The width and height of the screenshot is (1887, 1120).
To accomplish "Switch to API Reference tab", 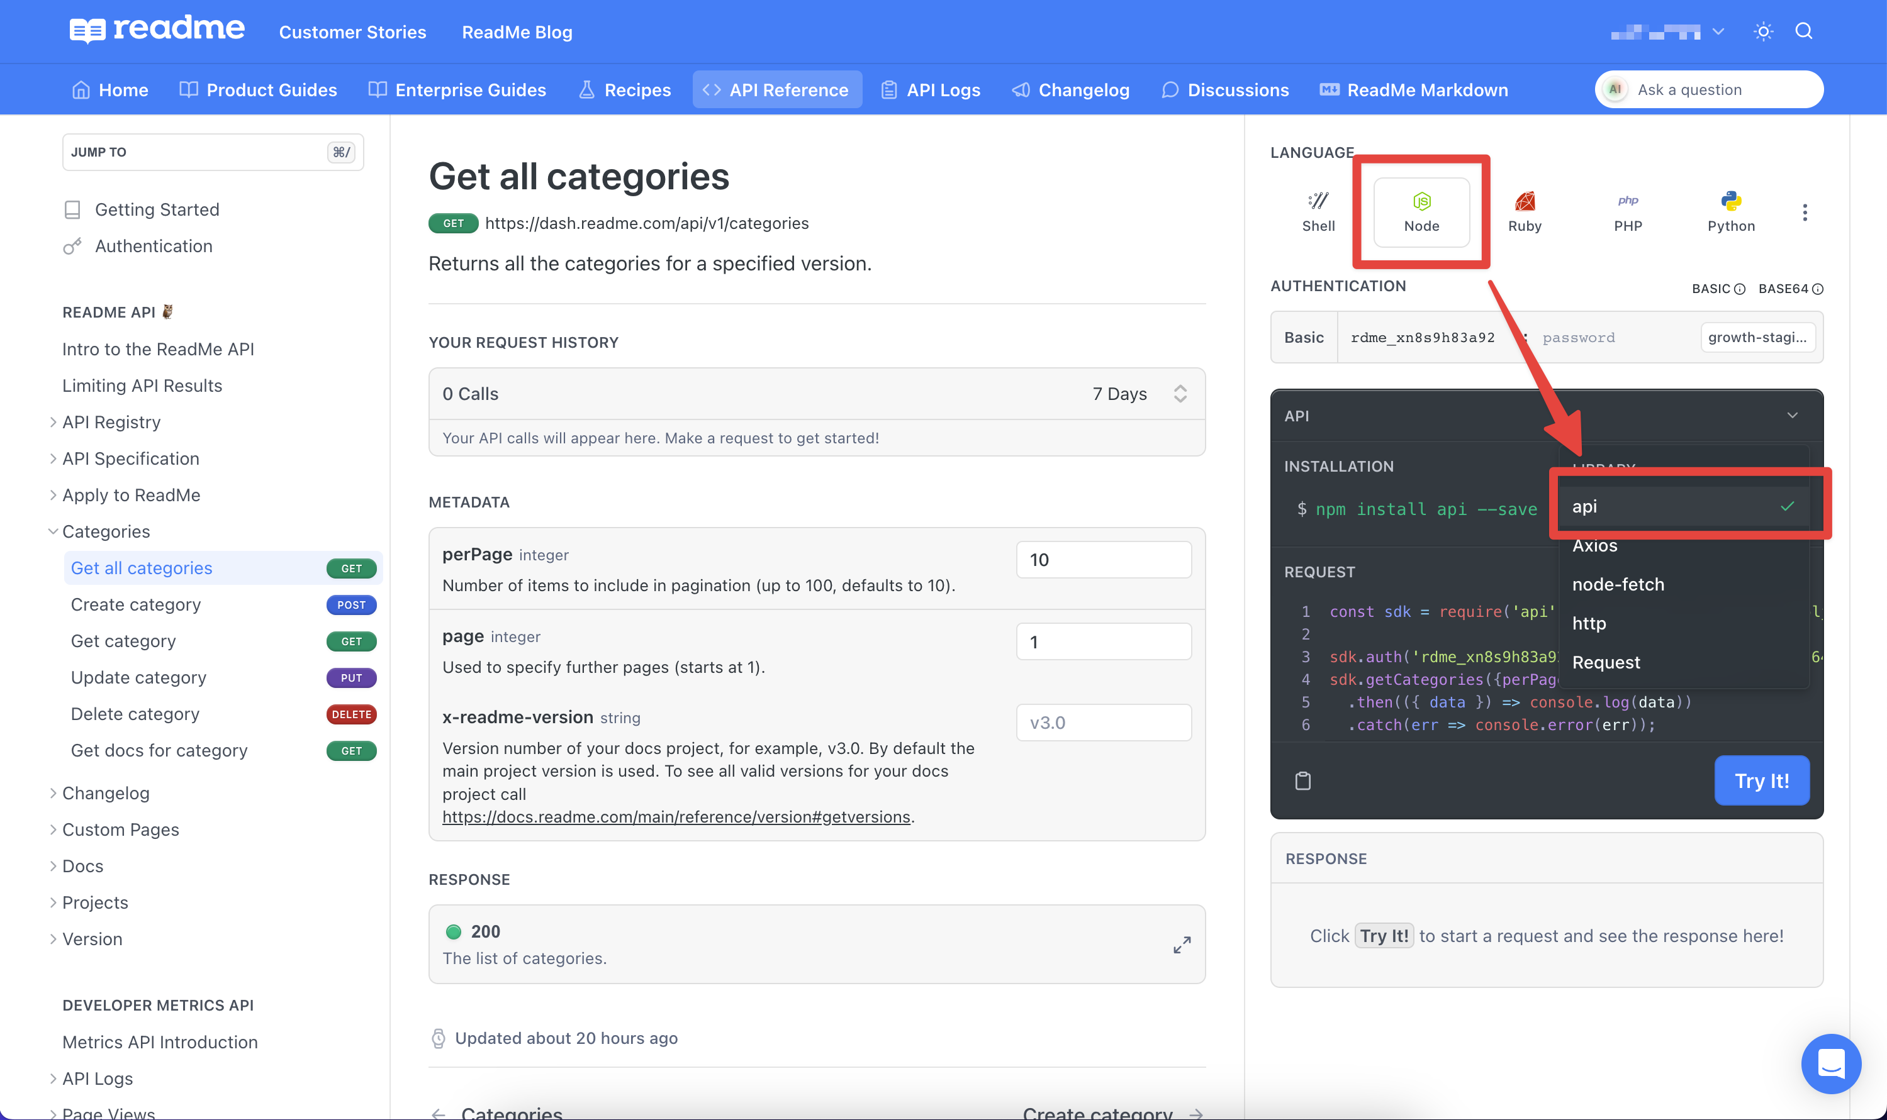I will click(x=788, y=89).
